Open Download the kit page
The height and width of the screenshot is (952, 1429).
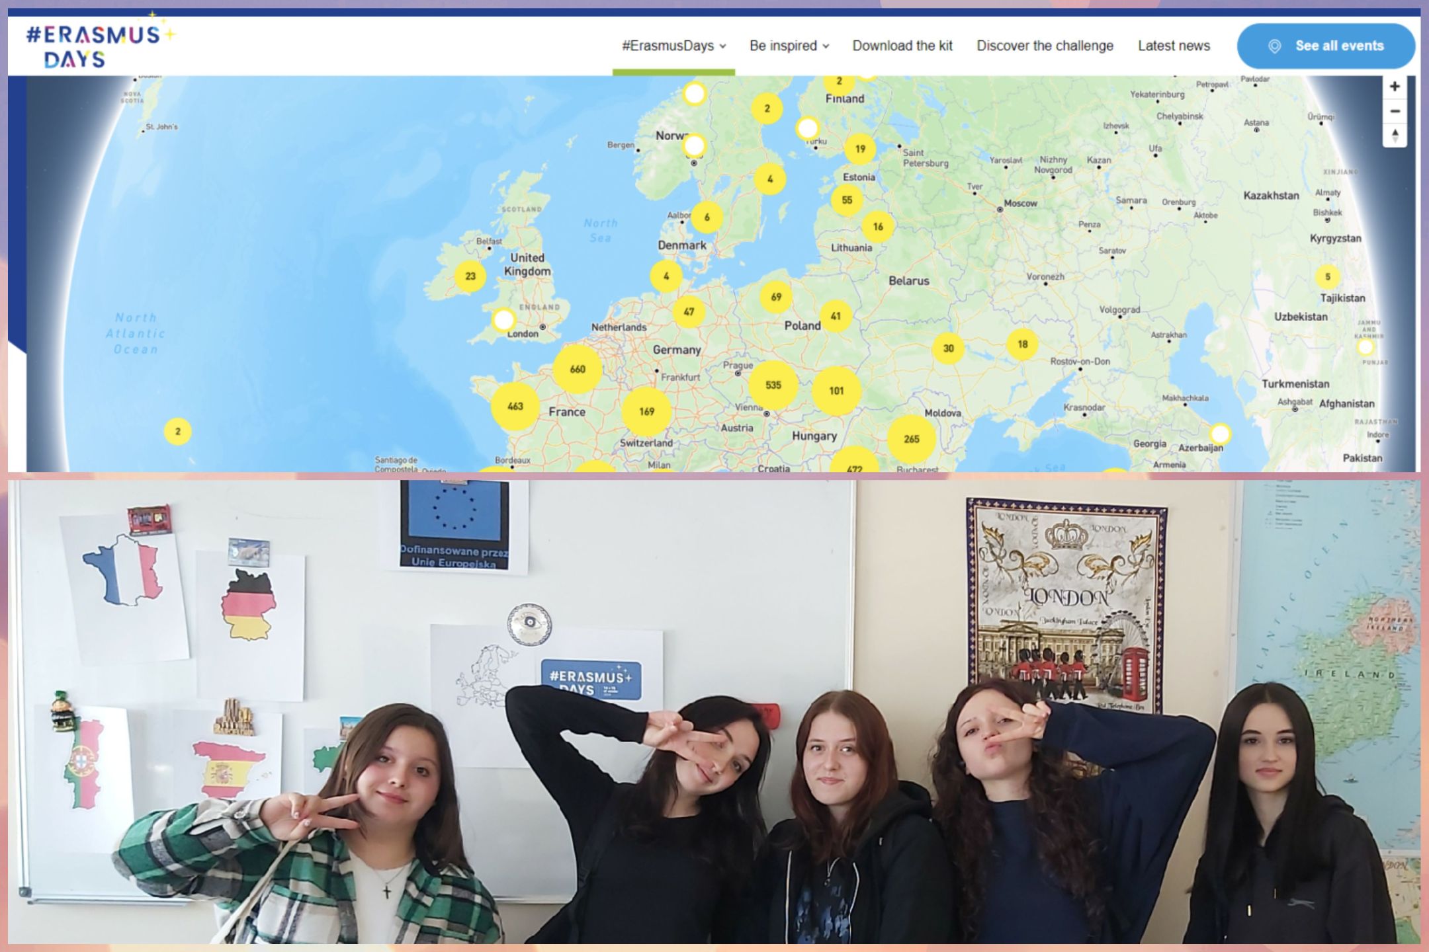pyautogui.click(x=902, y=46)
